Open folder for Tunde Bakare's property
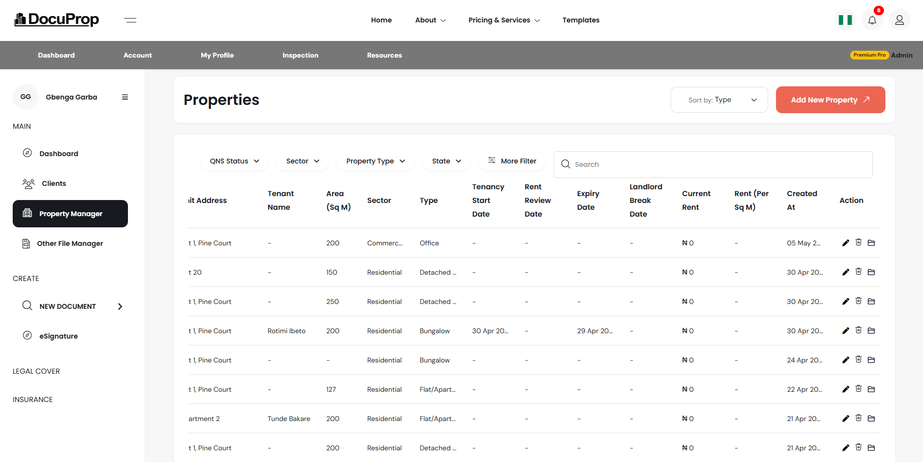This screenshot has height=462, width=923. pos(871,419)
